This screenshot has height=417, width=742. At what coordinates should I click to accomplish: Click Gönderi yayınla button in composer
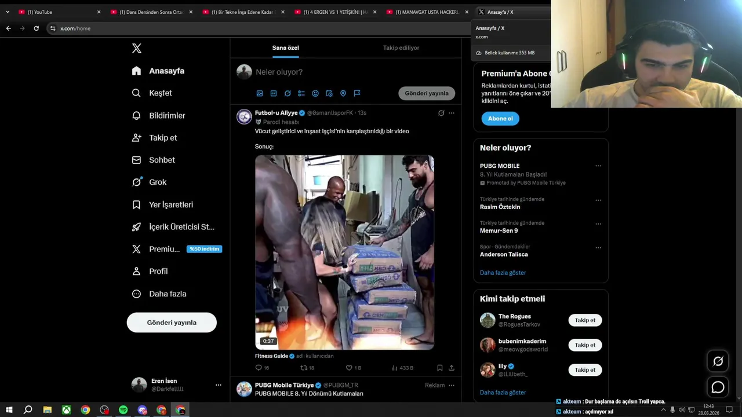pyautogui.click(x=427, y=93)
